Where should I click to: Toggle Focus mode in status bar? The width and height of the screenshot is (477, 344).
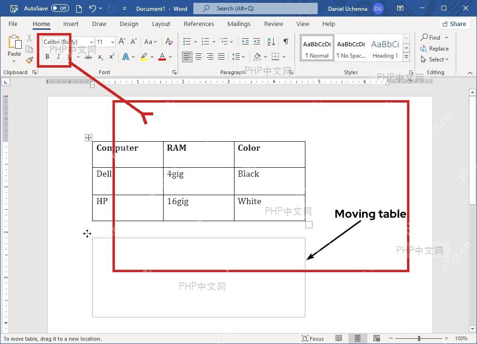click(x=312, y=338)
